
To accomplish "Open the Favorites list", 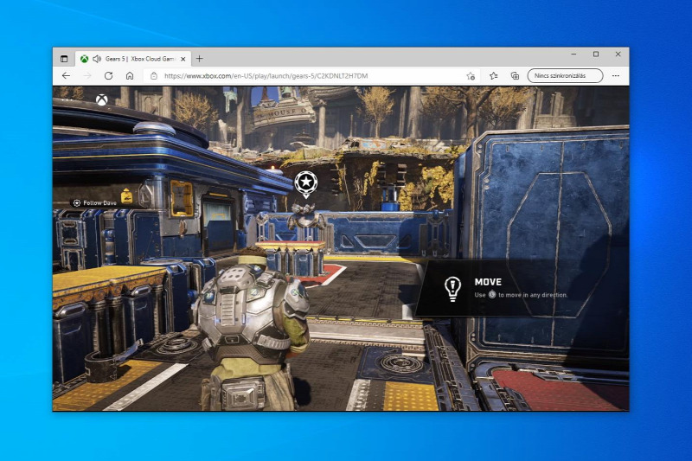I will click(x=493, y=76).
